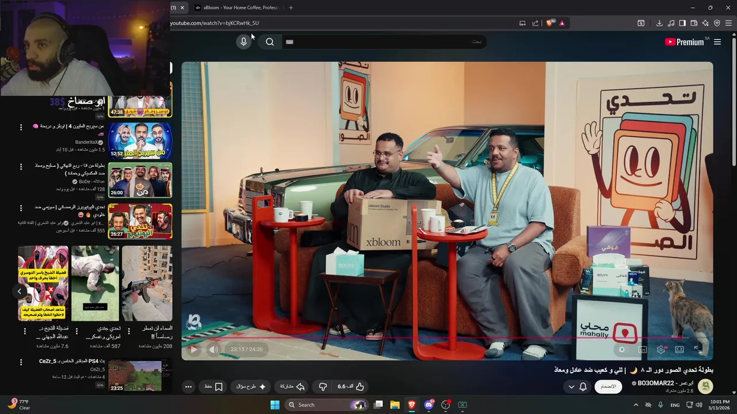Image resolution: width=737 pixels, height=414 pixels.
Task: Focus the YouTube search text box
Action: point(384,41)
